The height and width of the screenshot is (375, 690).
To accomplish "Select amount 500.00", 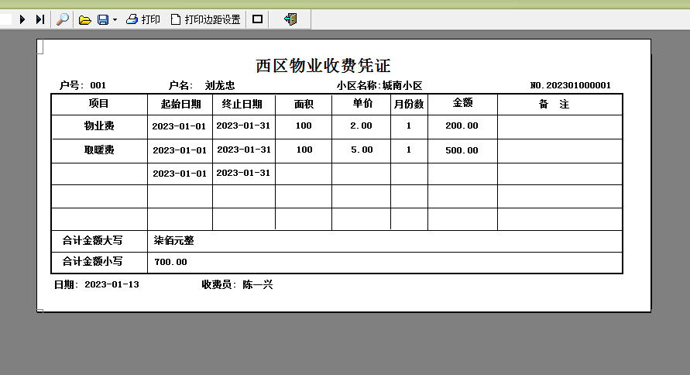I will pos(462,150).
